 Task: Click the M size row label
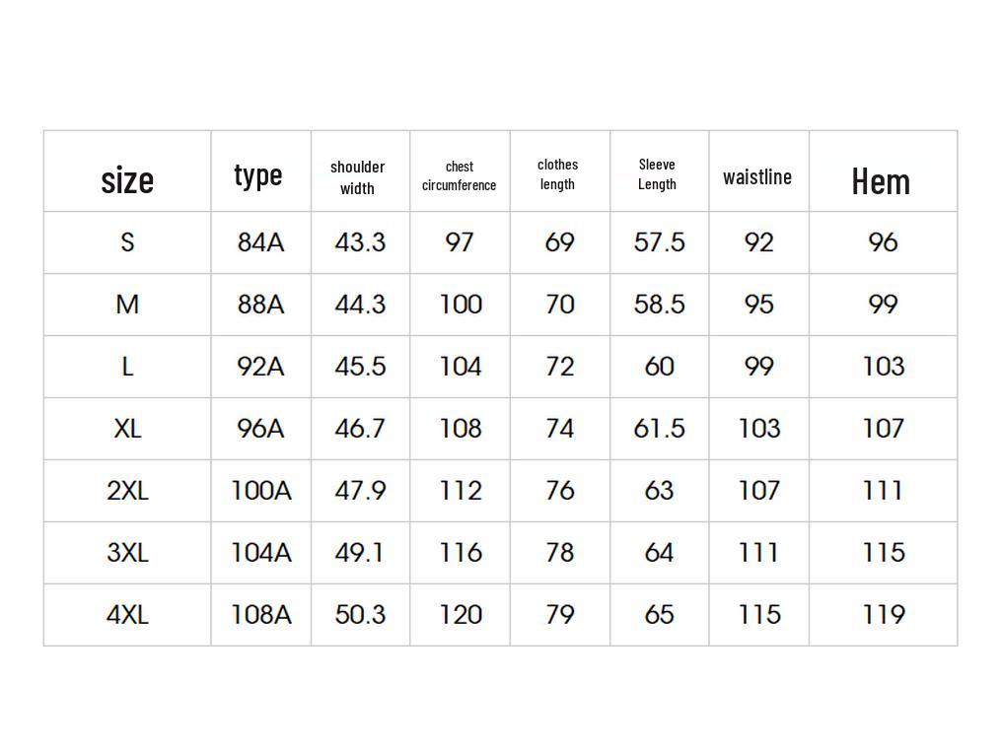[127, 305]
